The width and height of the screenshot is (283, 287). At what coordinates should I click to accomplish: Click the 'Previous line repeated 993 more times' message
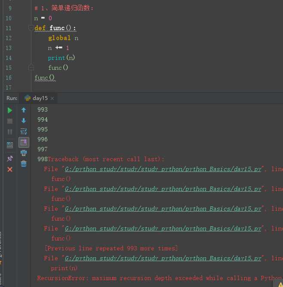pos(111,248)
